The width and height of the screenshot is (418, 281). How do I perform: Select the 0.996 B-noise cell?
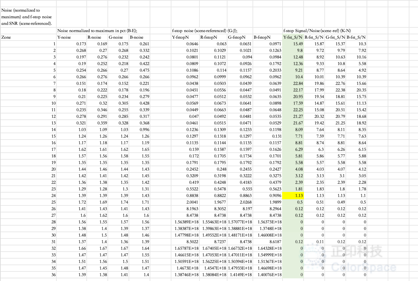139,130
